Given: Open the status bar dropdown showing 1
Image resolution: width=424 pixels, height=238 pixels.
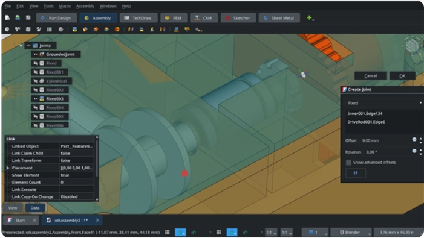Looking at the screenshot, I should [315, 232].
